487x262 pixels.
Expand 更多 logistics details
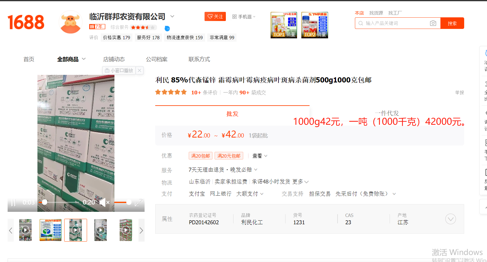(x=300, y=182)
